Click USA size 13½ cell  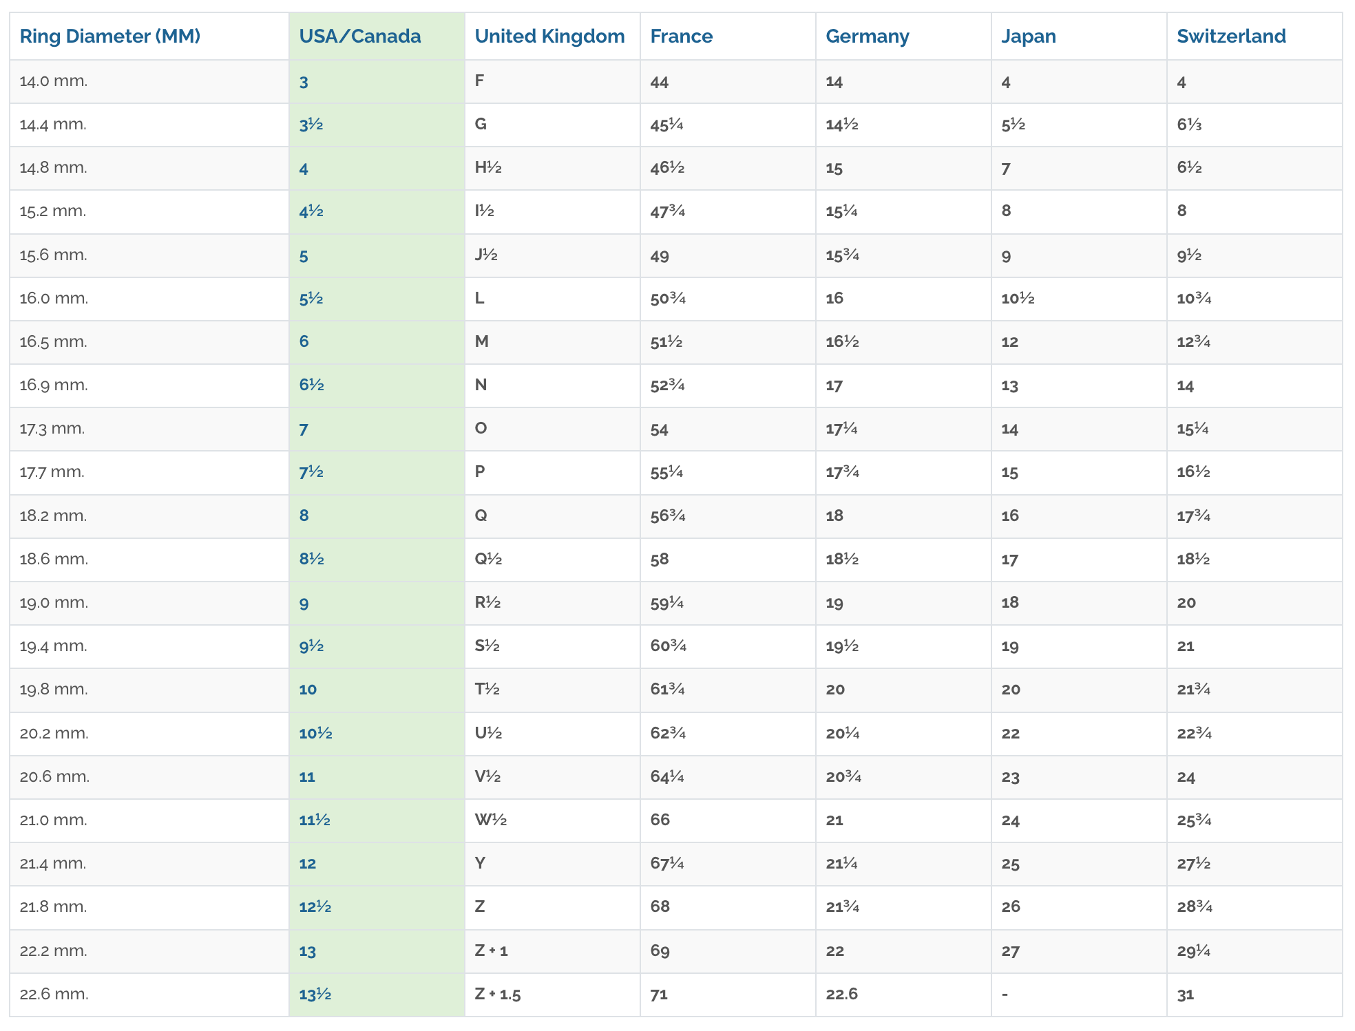click(x=377, y=995)
